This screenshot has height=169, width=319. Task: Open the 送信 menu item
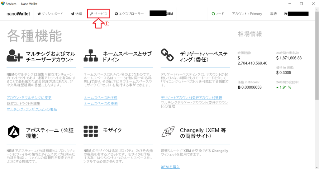77,14
